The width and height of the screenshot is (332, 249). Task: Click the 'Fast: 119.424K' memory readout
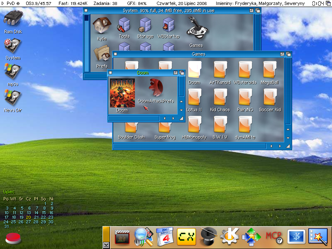[x=73, y=3]
